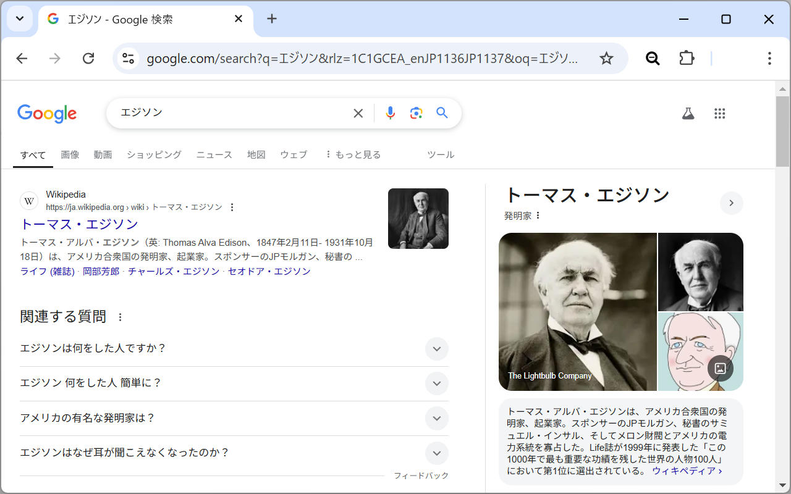Viewport: 791px width, 494px height.
Task: Open the cartoon Edison illustration image
Action: coord(701,352)
